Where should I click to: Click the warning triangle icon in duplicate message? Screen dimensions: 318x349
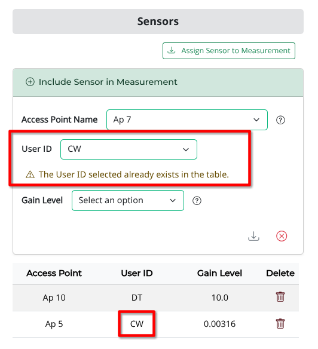(x=30, y=174)
